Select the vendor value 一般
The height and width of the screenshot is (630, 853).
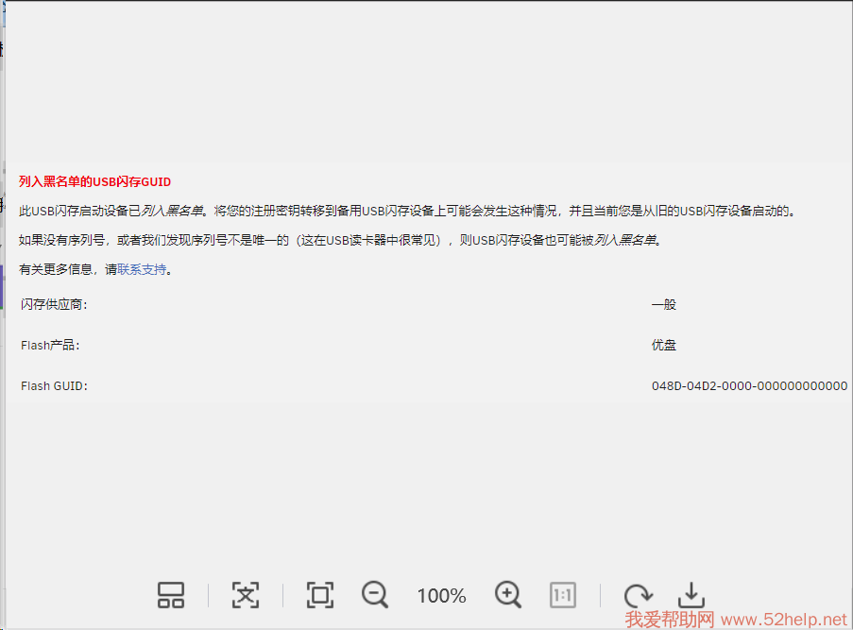663,304
